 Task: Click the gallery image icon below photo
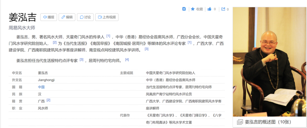[240, 122]
